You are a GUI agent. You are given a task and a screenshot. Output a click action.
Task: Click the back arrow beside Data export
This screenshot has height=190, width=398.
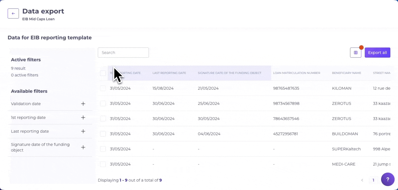coord(13,13)
